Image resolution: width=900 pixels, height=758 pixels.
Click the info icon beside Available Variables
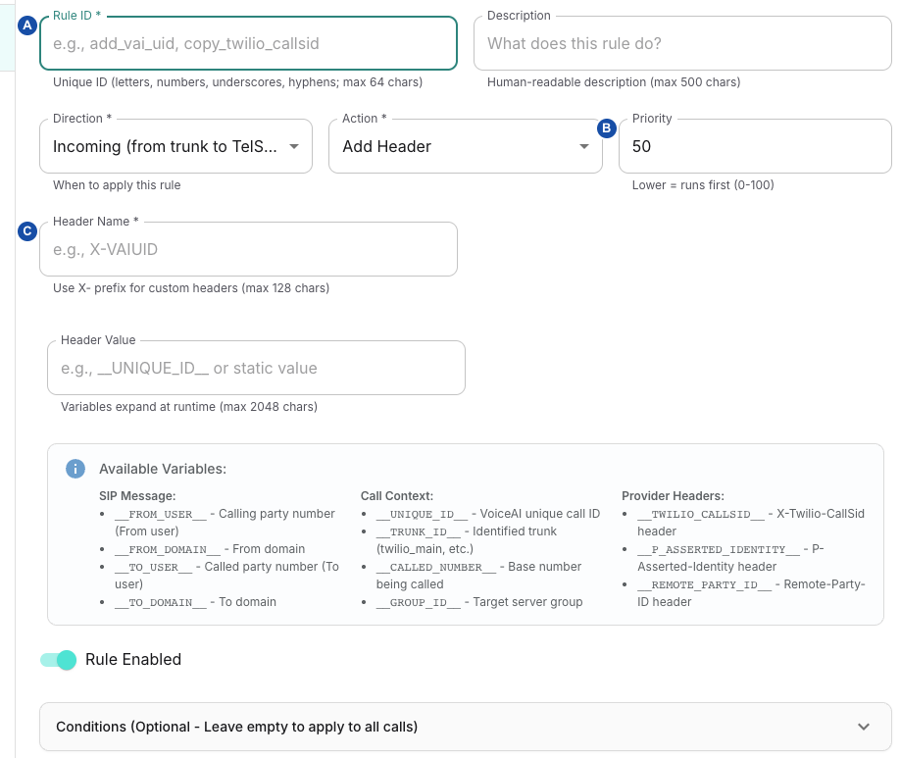(75, 469)
